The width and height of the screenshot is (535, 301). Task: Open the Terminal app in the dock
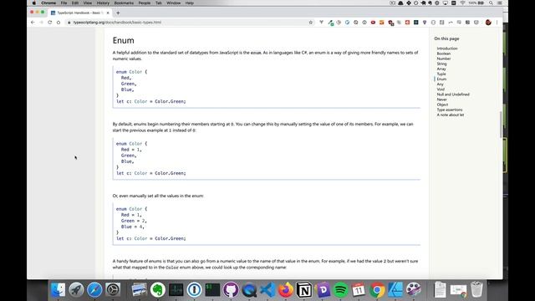[212, 290]
